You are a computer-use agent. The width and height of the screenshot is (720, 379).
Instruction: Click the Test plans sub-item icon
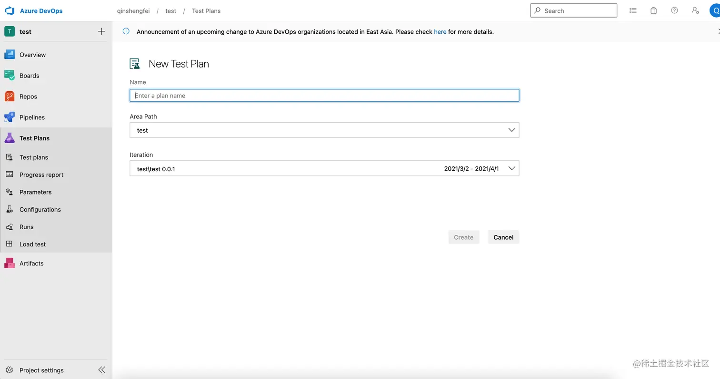9,157
